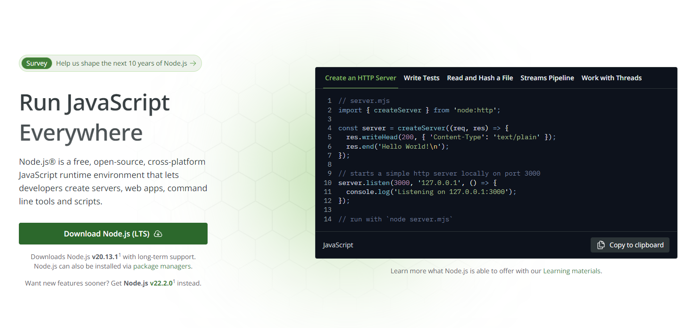The height and width of the screenshot is (328, 694).
Task: Switch to the Write Tests tab
Action: tap(421, 78)
